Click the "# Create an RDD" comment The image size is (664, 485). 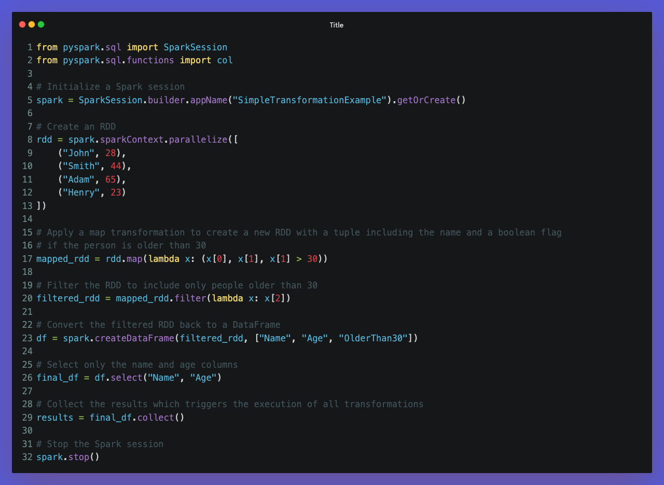click(76, 127)
